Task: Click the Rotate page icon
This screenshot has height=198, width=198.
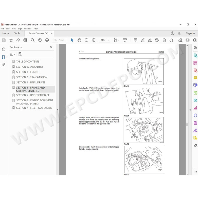Action: point(171,40)
